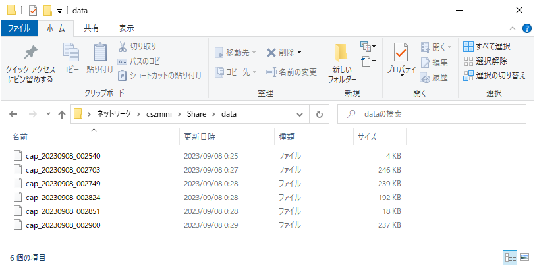Collapse the ribbon with the chevron
The image size is (535, 266).
pos(513,28)
